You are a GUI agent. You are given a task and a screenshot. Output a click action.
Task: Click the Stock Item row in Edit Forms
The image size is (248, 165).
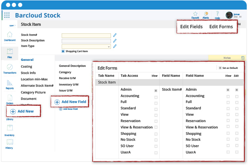coord(169,82)
